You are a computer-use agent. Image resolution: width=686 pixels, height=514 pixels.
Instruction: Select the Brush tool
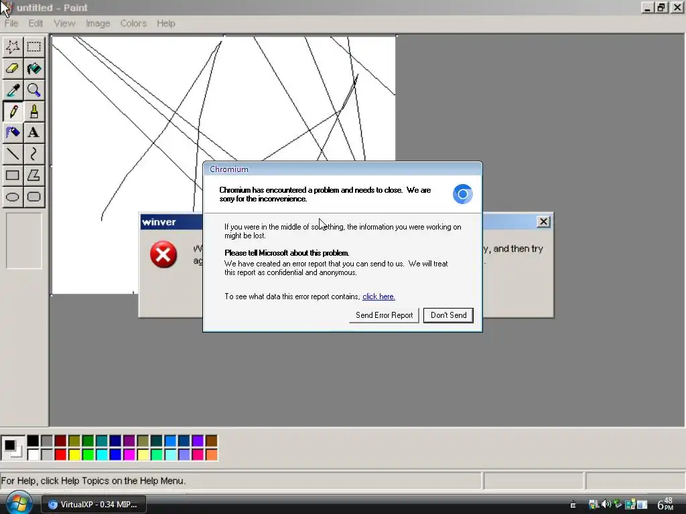click(x=34, y=111)
